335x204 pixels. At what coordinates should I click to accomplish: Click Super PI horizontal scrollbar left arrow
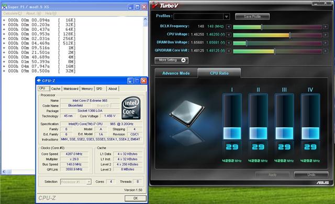pyautogui.click(x=4, y=172)
